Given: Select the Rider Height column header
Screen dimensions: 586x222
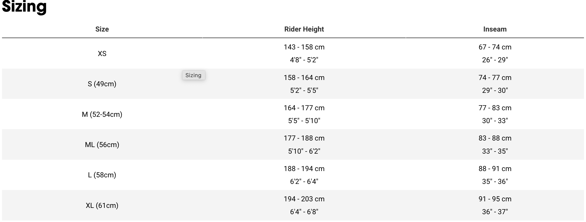Looking at the screenshot, I should point(304,29).
